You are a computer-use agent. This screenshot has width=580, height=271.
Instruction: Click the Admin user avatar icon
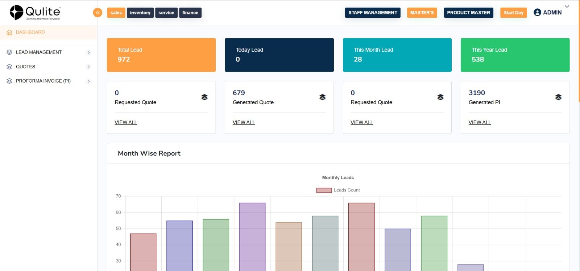[537, 12]
